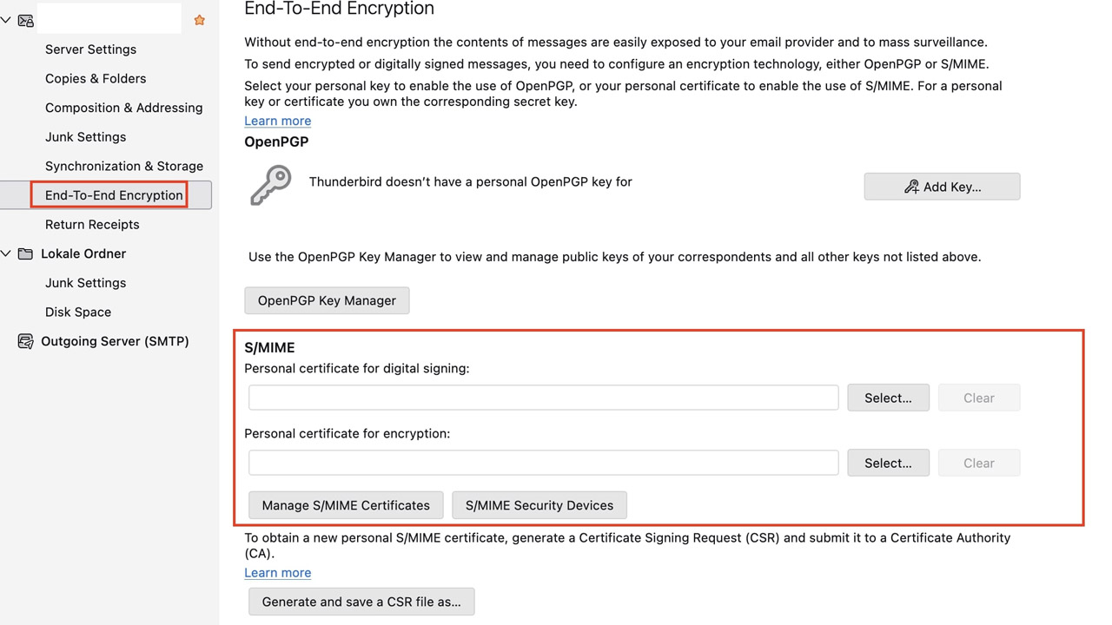Screen dimensions: 1112x625
Task: Select Synchronization & Storage in sidebar
Action: point(124,166)
